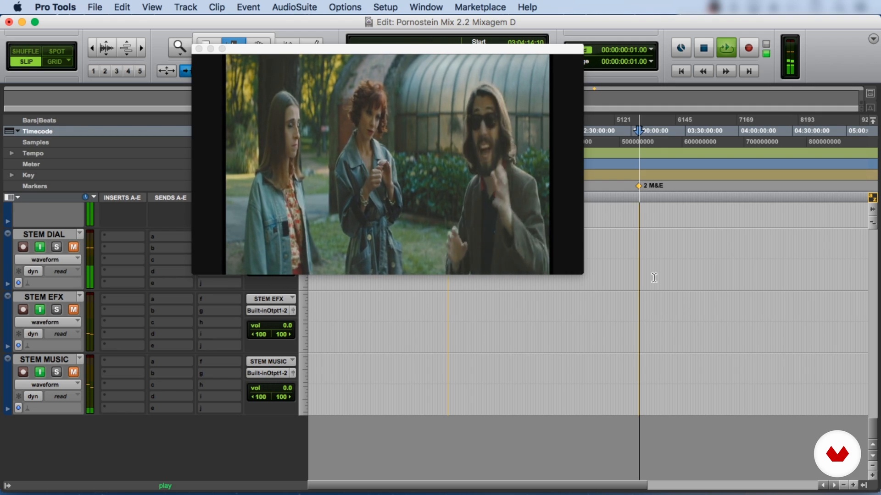Click the Pro Tools application menu
The width and height of the screenshot is (881, 495).
[55, 7]
